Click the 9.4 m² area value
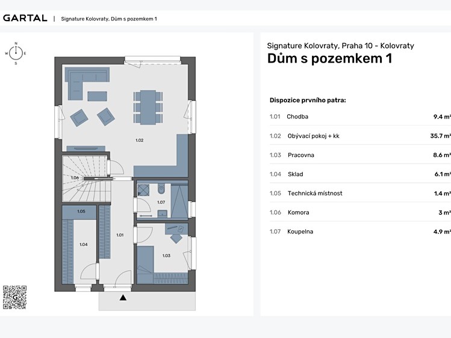 442,117
